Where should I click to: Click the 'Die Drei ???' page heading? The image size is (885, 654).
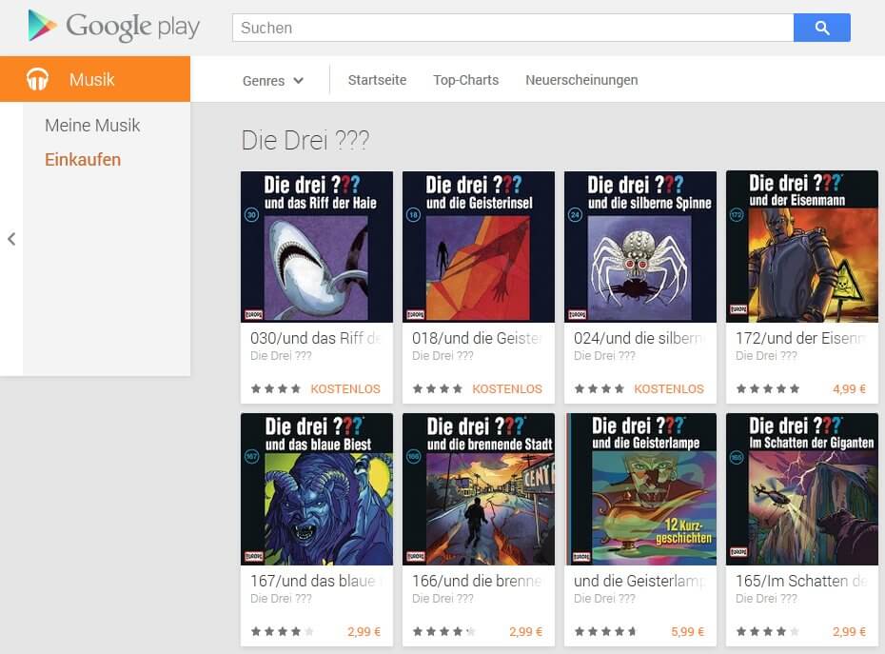tap(305, 140)
